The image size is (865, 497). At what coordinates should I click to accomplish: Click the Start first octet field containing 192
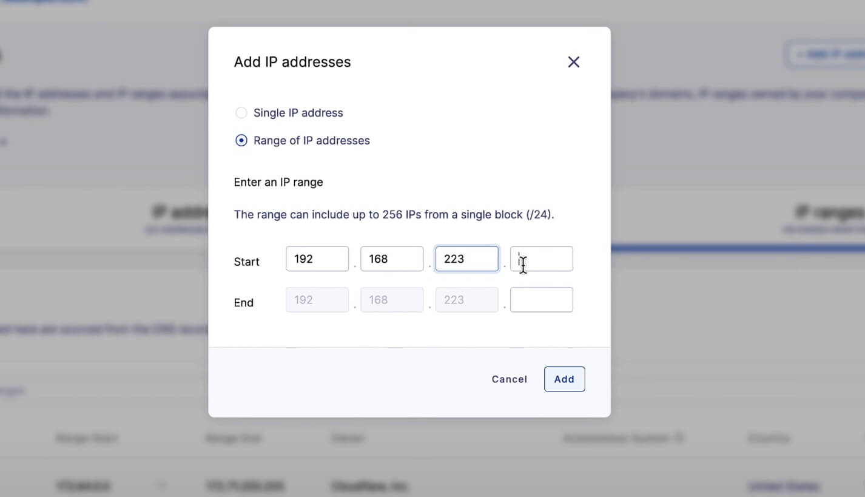tap(317, 259)
